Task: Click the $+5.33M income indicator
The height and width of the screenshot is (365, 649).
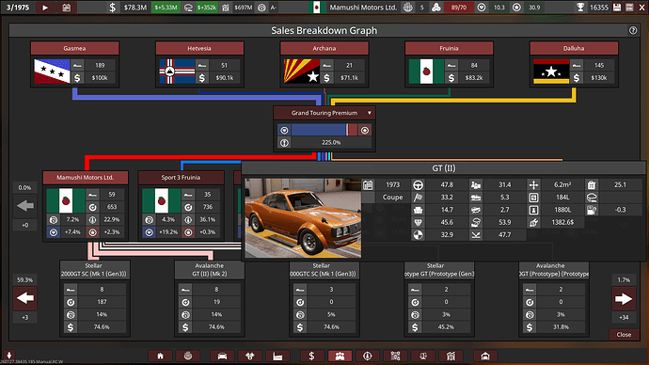Action: 166,8
